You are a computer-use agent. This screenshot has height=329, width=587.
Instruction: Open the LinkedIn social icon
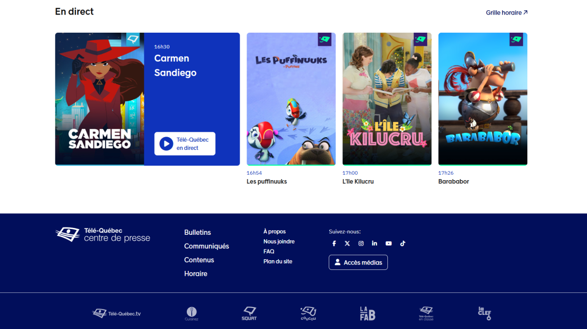pos(375,244)
